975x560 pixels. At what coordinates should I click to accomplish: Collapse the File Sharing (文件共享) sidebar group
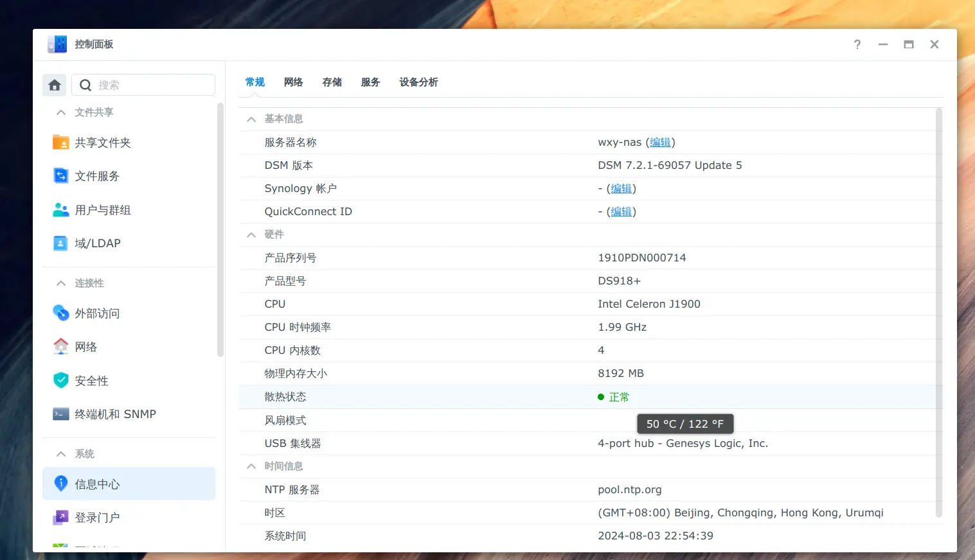coord(61,112)
